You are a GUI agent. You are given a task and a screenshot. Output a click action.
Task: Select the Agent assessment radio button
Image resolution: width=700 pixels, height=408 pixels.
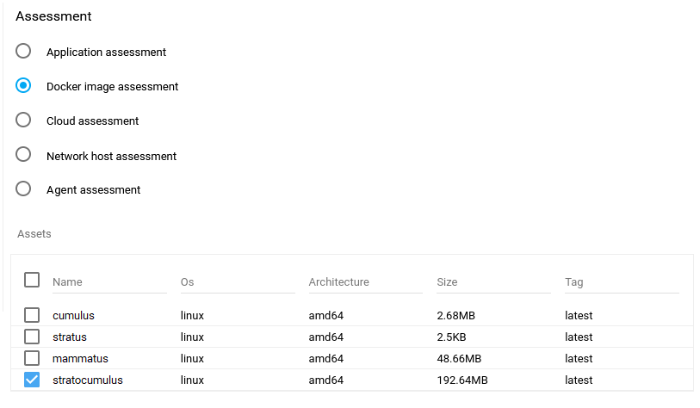coord(24,189)
